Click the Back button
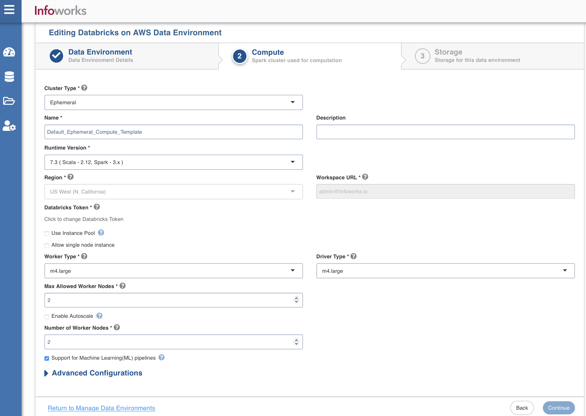The width and height of the screenshot is (586, 416). pos(522,408)
